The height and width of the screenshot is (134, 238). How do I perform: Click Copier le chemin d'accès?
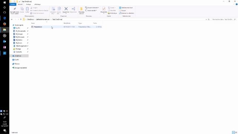[39, 10]
